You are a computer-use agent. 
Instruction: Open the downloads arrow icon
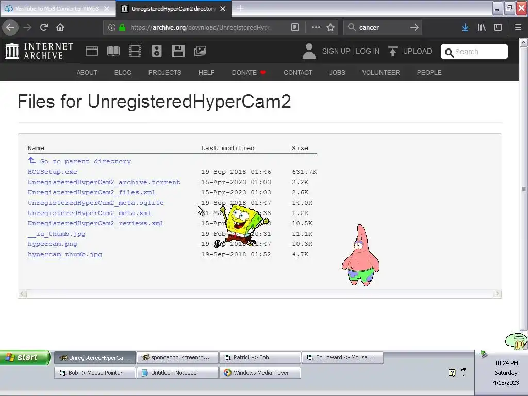(x=465, y=27)
